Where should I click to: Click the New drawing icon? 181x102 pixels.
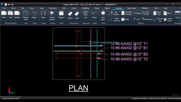click(x=4, y=13)
